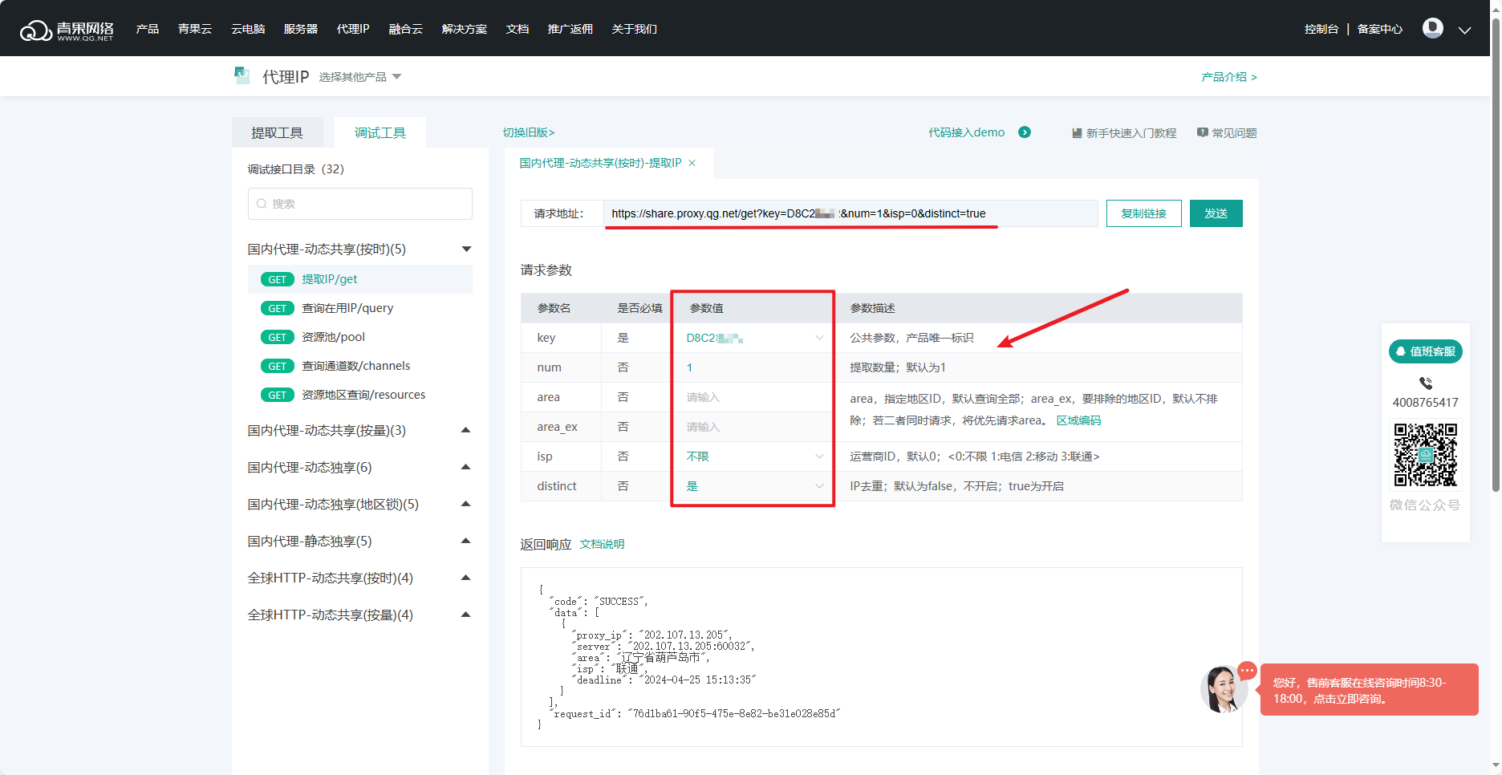Viewport: 1502px width, 775px height.
Task: Click the 复制链接 button
Action: pos(1143,213)
